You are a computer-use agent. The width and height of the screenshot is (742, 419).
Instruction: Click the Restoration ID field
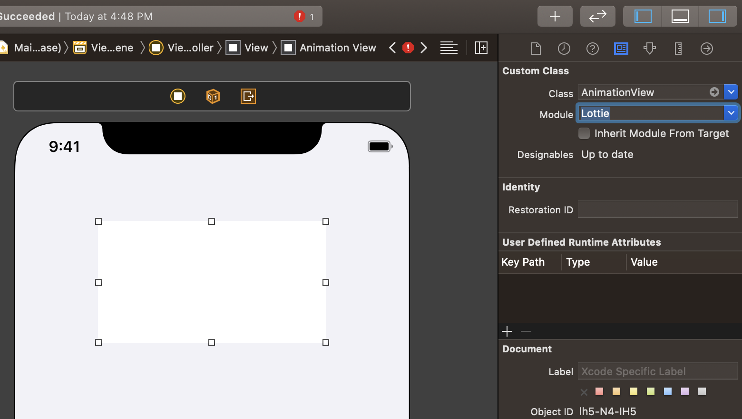click(657, 209)
